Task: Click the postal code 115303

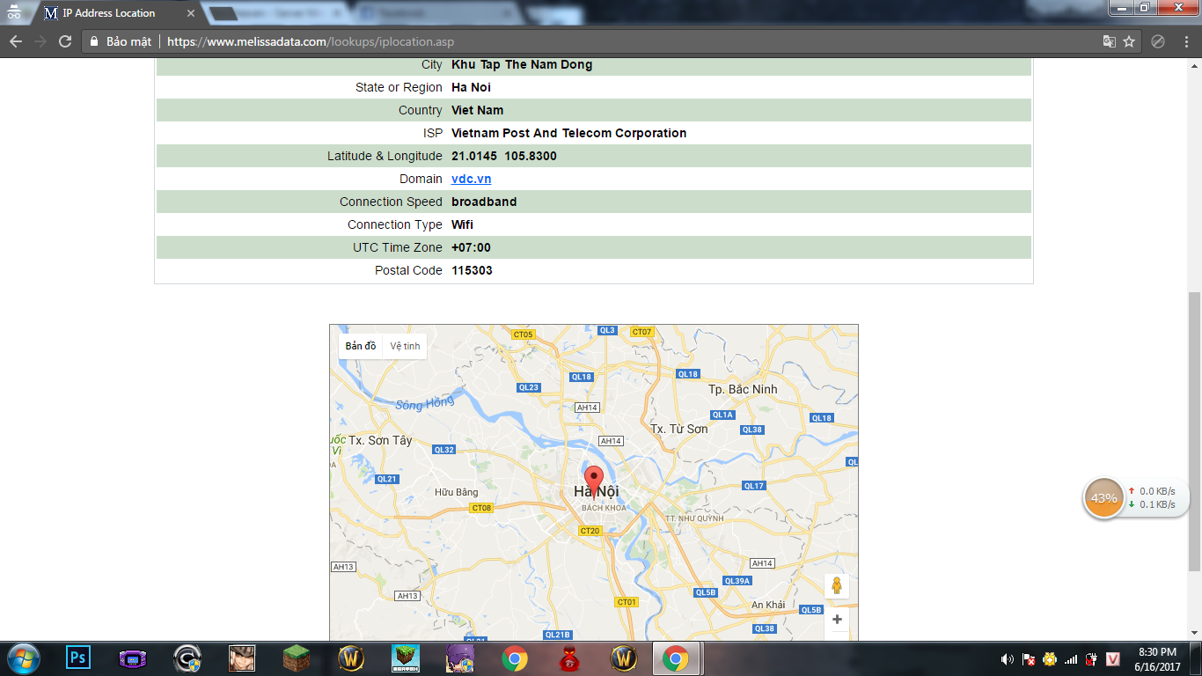Action: (472, 270)
